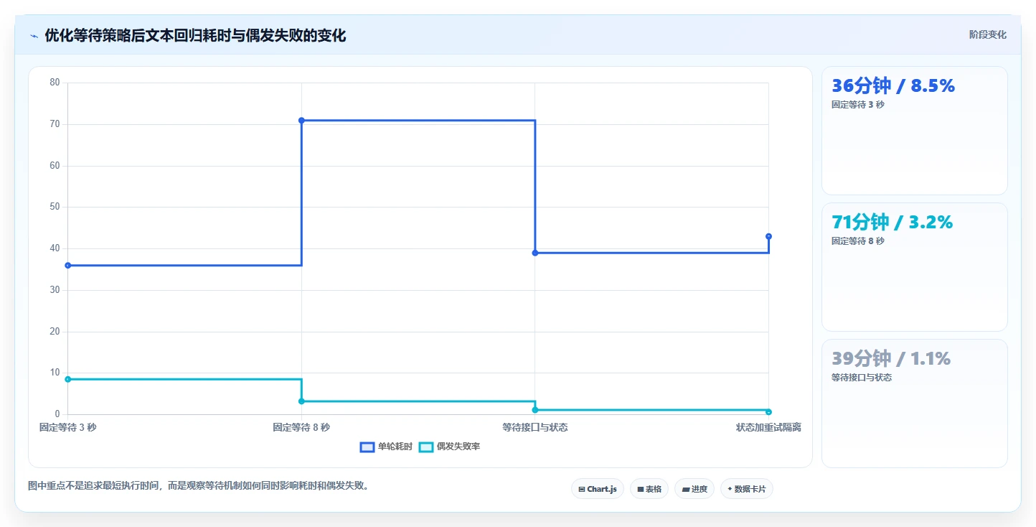Screen dimensions: 1036x527
Task: Click the chart title 优化等待策略后文本回归耗时与偶发失败的变化
Action: [195, 36]
